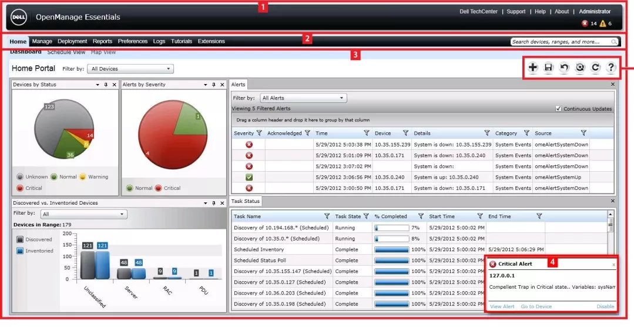The image size is (634, 327).
Task: Click Go to Device in Critical Alert popup
Action: pos(536,307)
